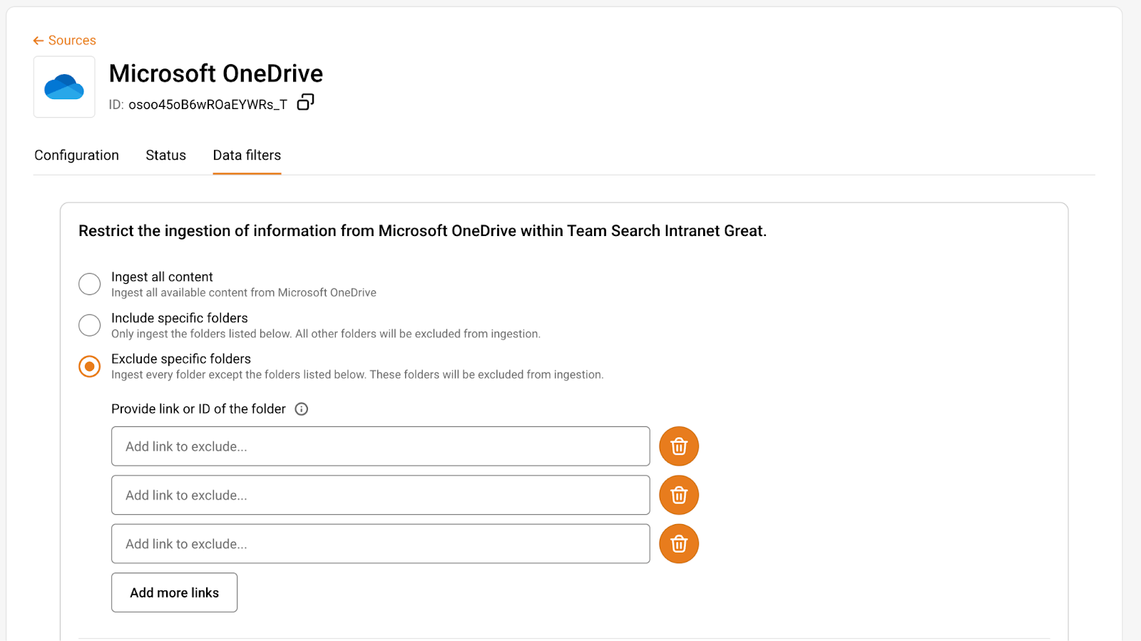Image resolution: width=1141 pixels, height=641 pixels.
Task: Click the Microsoft OneDrive cloud logo
Action: [x=64, y=87]
